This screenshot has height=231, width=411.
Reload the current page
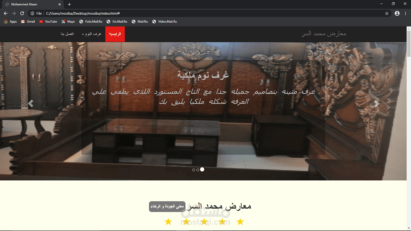tap(23, 13)
